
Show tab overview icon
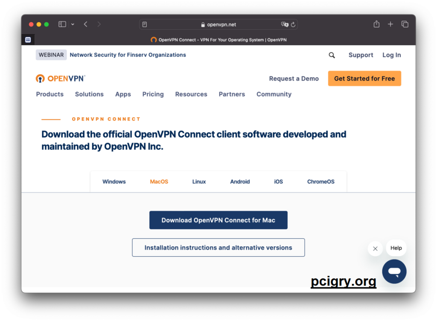pyautogui.click(x=405, y=24)
